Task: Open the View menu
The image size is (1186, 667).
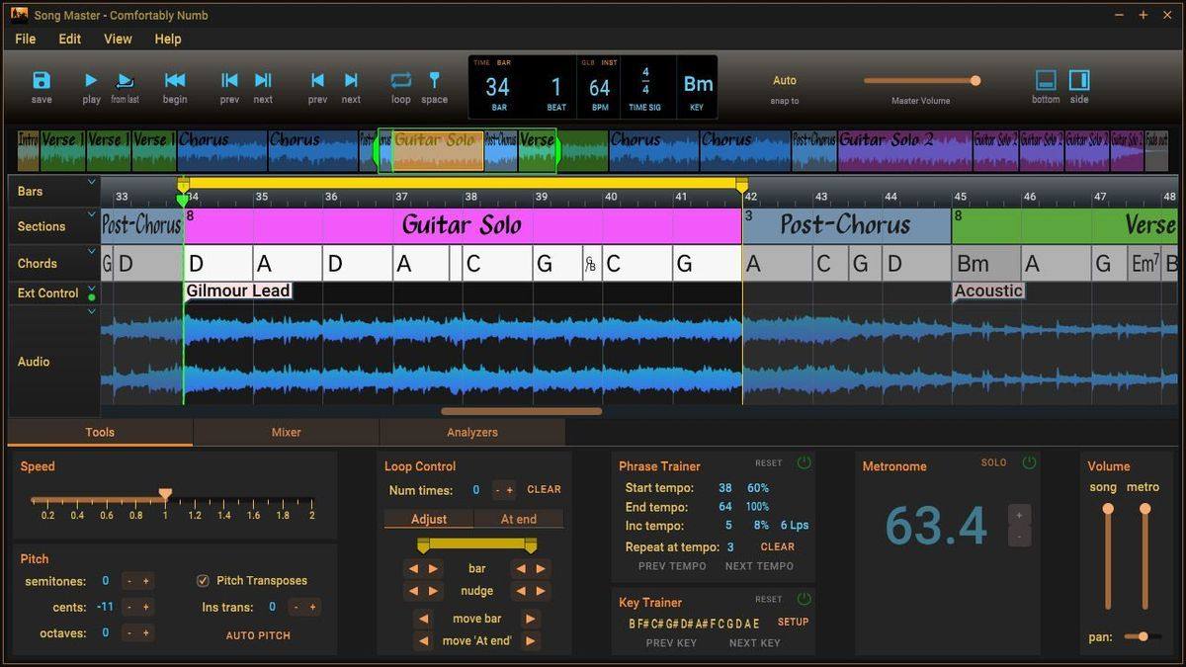Action: (x=117, y=39)
